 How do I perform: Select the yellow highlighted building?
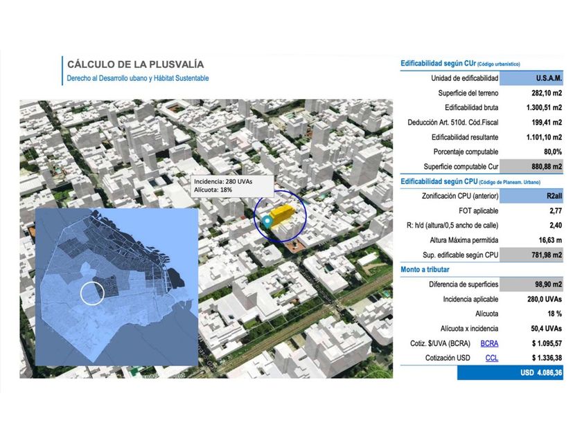tap(282, 215)
